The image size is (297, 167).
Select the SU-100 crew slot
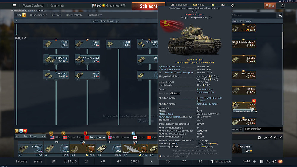(109, 149)
